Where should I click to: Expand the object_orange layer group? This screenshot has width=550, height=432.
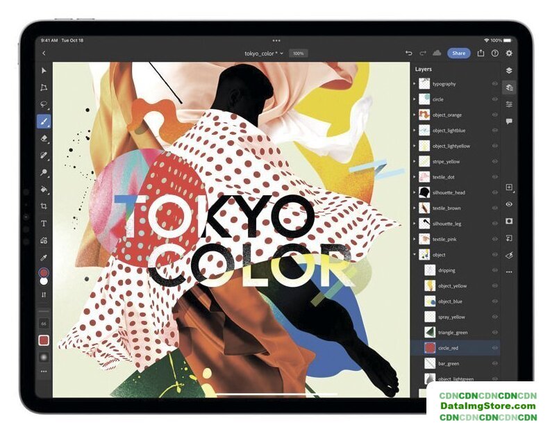(415, 115)
